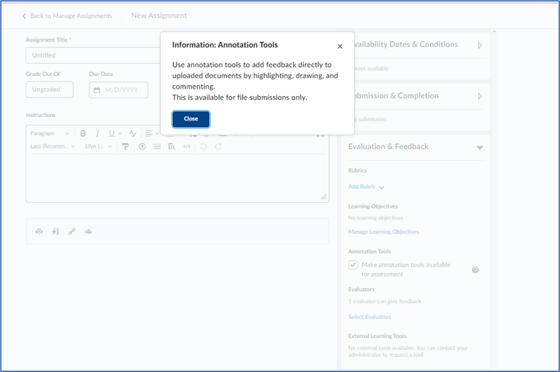This screenshot has width=560, height=372.
Task: Open more underline options arrow
Action: coord(120,134)
